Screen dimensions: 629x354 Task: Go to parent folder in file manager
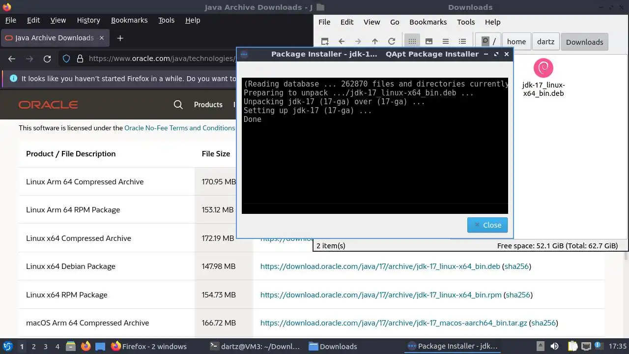375,42
